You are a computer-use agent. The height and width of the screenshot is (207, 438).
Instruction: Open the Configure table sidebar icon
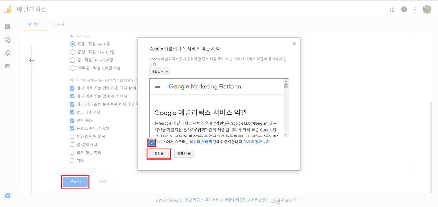click(x=8, y=66)
